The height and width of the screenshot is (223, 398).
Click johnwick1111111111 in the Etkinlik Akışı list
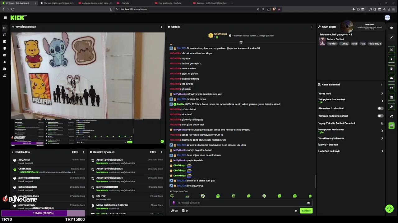point(29,178)
